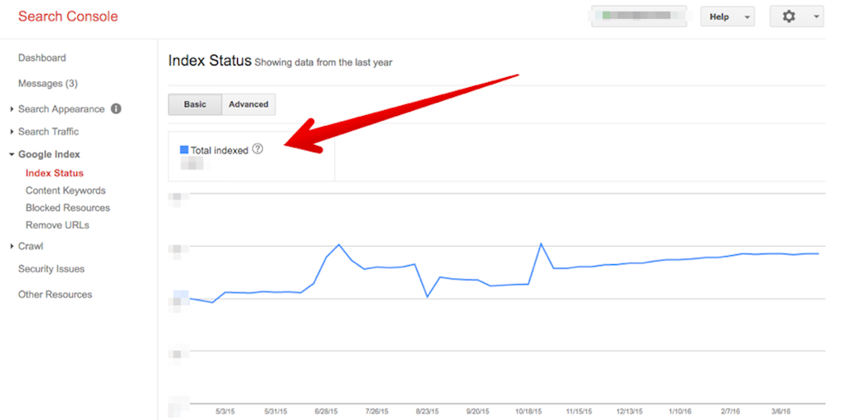
Task: Open the Remove URLs page
Action: tap(57, 225)
